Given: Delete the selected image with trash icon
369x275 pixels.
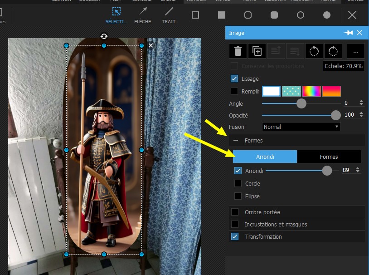Looking at the screenshot, I should (238, 51).
